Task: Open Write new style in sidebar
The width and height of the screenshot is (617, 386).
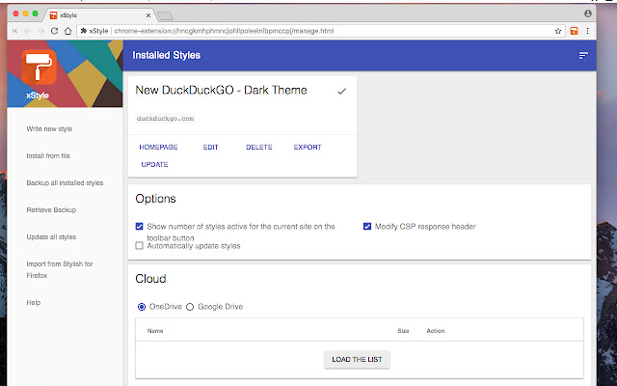Action: tap(50, 128)
